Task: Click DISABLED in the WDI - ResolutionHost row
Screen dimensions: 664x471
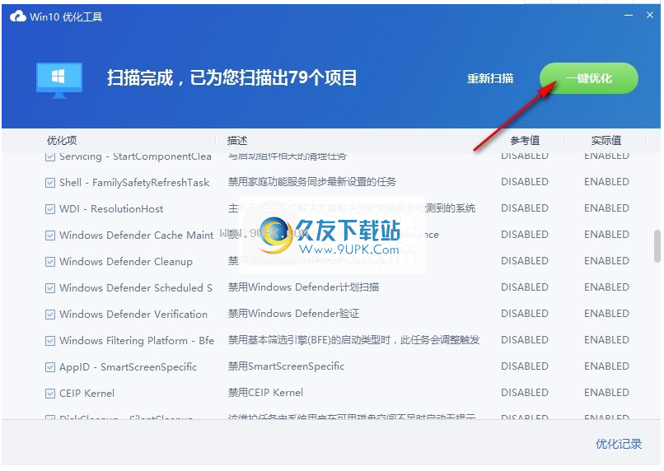Action: click(x=525, y=208)
